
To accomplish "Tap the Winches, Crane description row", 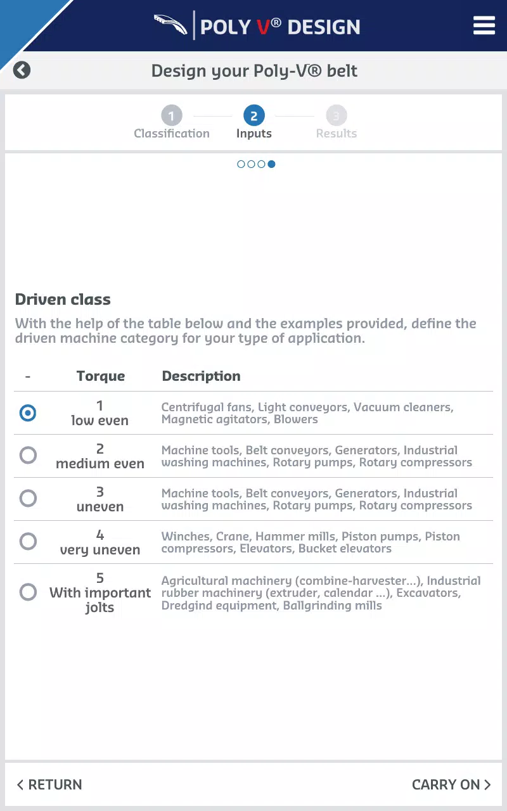I will point(253,542).
